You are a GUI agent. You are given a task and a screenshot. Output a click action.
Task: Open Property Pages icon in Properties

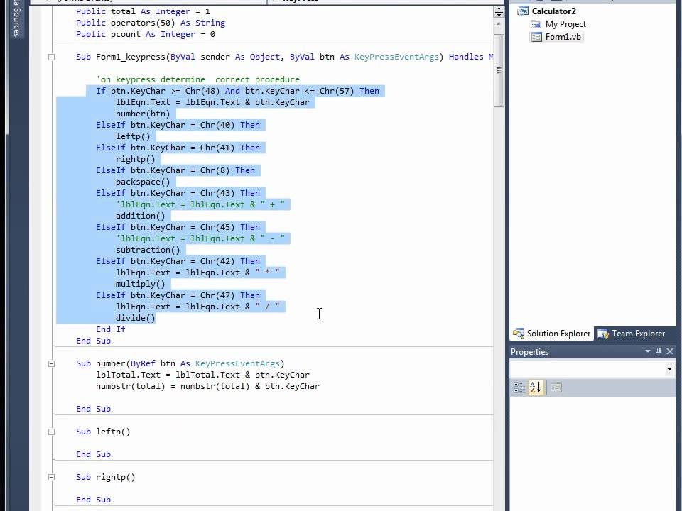coord(556,388)
